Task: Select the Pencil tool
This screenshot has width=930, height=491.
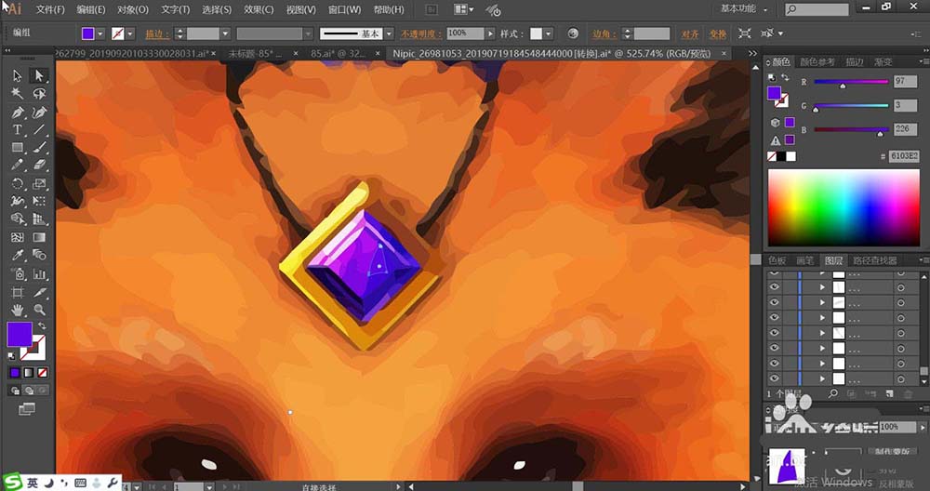Action: (17, 166)
